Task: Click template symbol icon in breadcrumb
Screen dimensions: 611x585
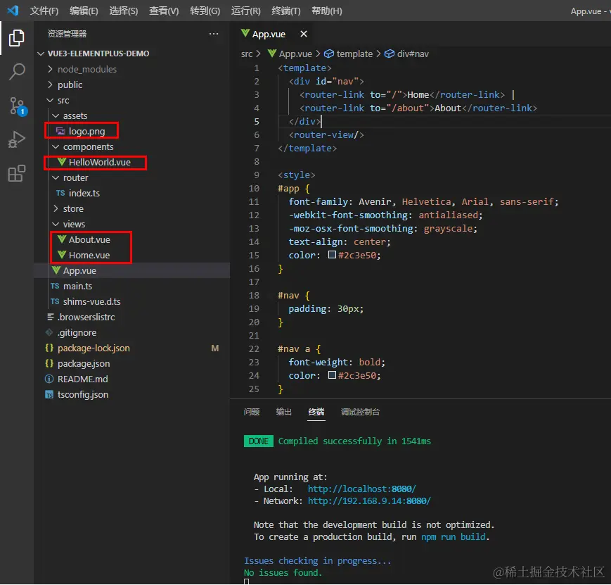Action: [x=329, y=54]
